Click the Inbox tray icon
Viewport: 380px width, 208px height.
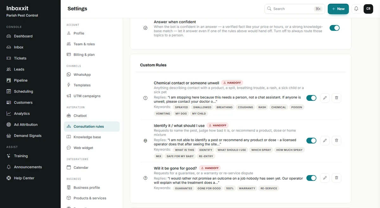pos(9,47)
